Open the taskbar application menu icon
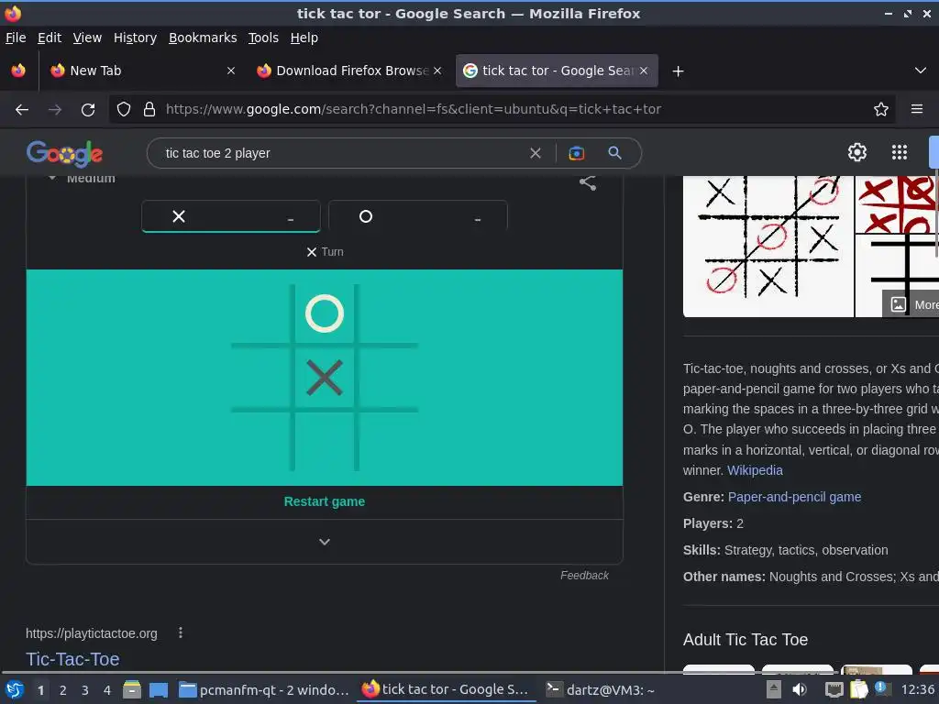 (x=15, y=689)
